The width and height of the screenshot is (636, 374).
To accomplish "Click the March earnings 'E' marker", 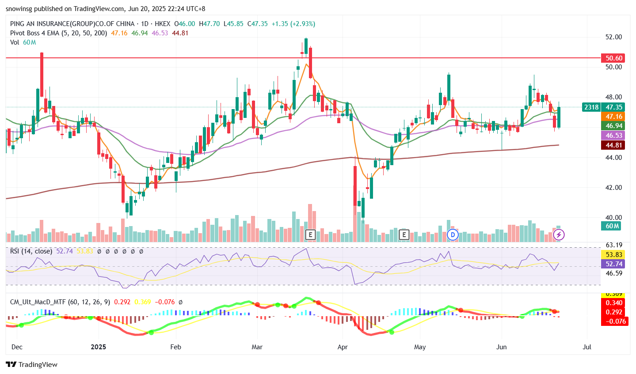I will point(310,234).
